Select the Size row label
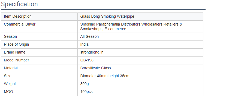Image resolution: width=226 pixels, height=100 pixels. [x=7, y=76]
